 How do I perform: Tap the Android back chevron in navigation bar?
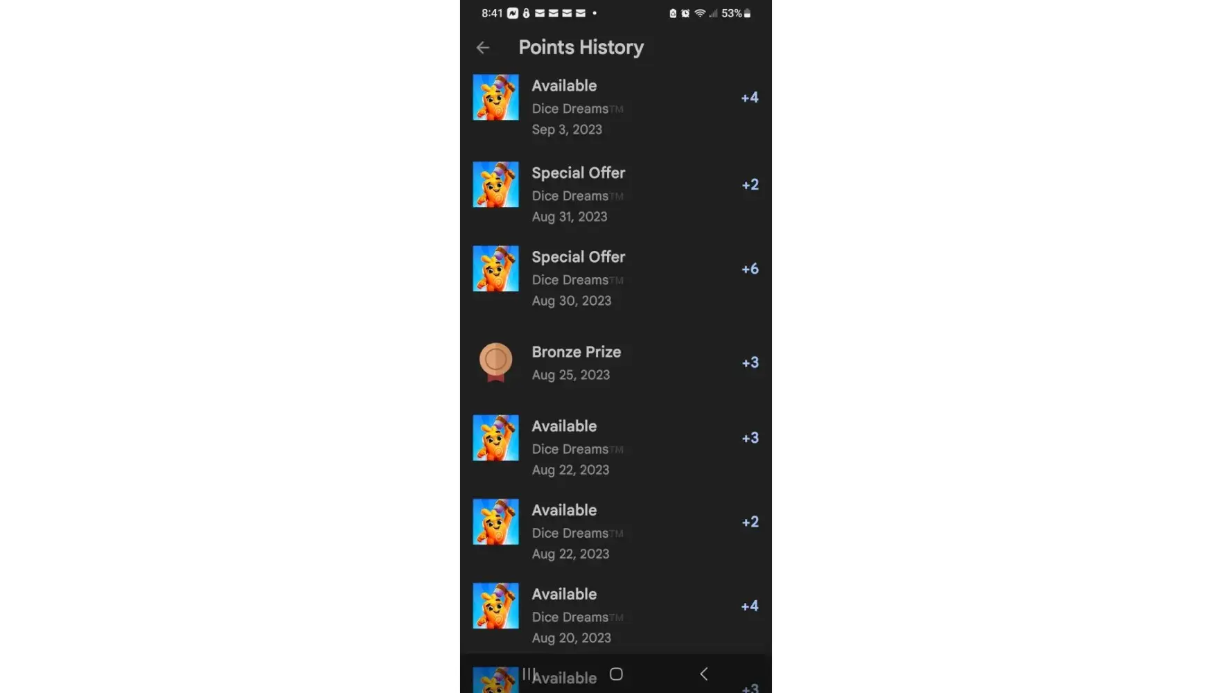[703, 674]
